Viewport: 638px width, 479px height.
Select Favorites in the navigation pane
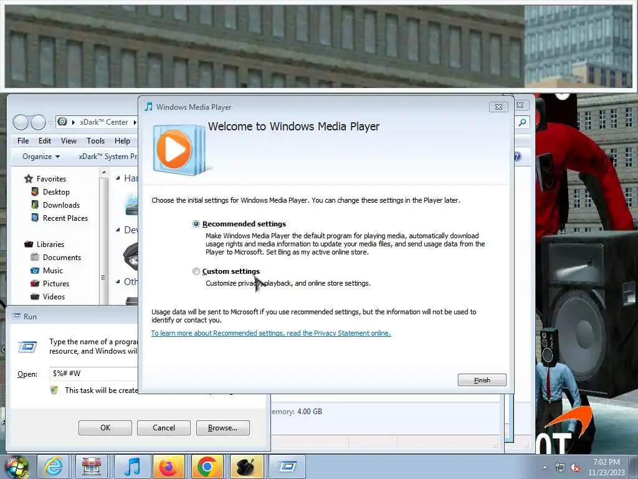[51, 179]
